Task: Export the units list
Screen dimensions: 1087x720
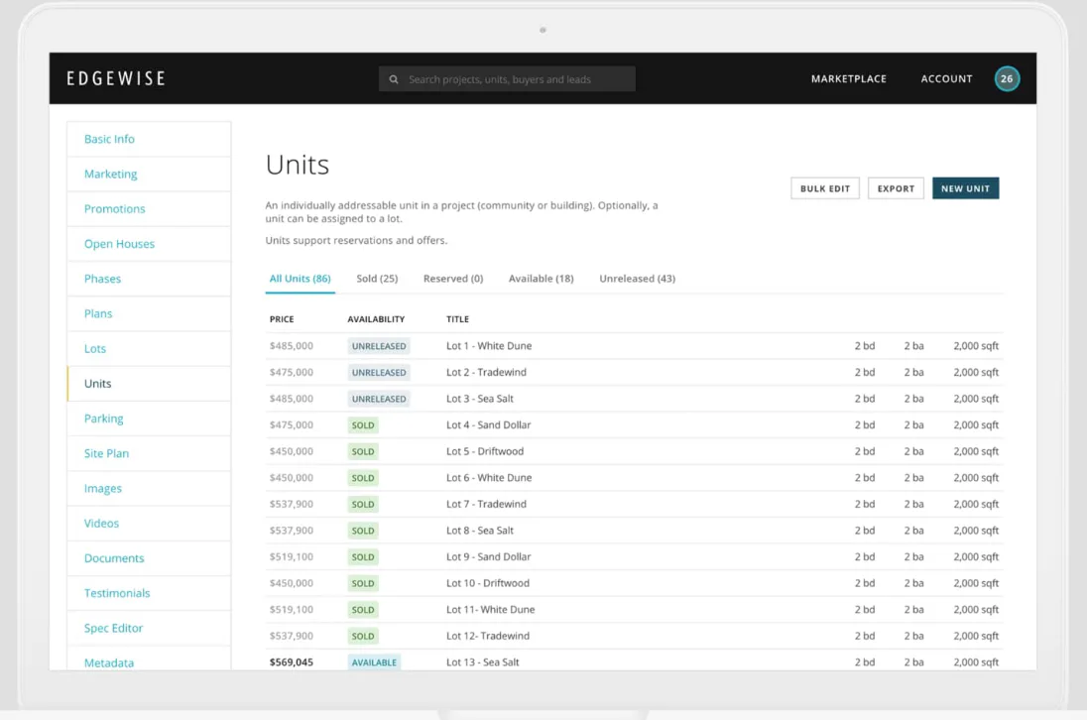Action: pos(896,188)
